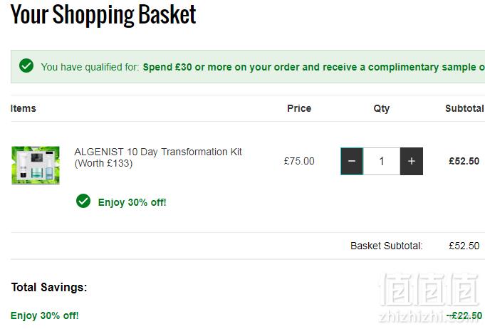Click the £75.00 item price

(299, 161)
